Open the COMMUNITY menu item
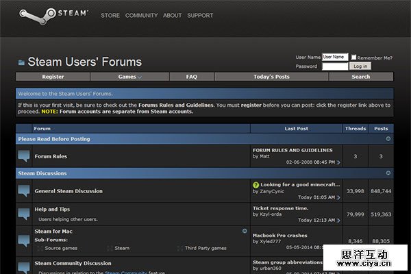411x274 pixels. coord(141,15)
